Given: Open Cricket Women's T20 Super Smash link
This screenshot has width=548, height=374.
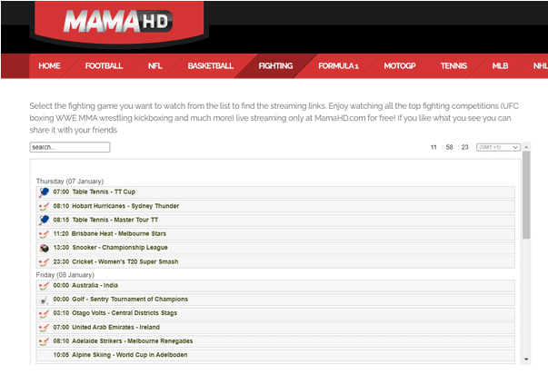Looking at the screenshot, I should (125, 261).
